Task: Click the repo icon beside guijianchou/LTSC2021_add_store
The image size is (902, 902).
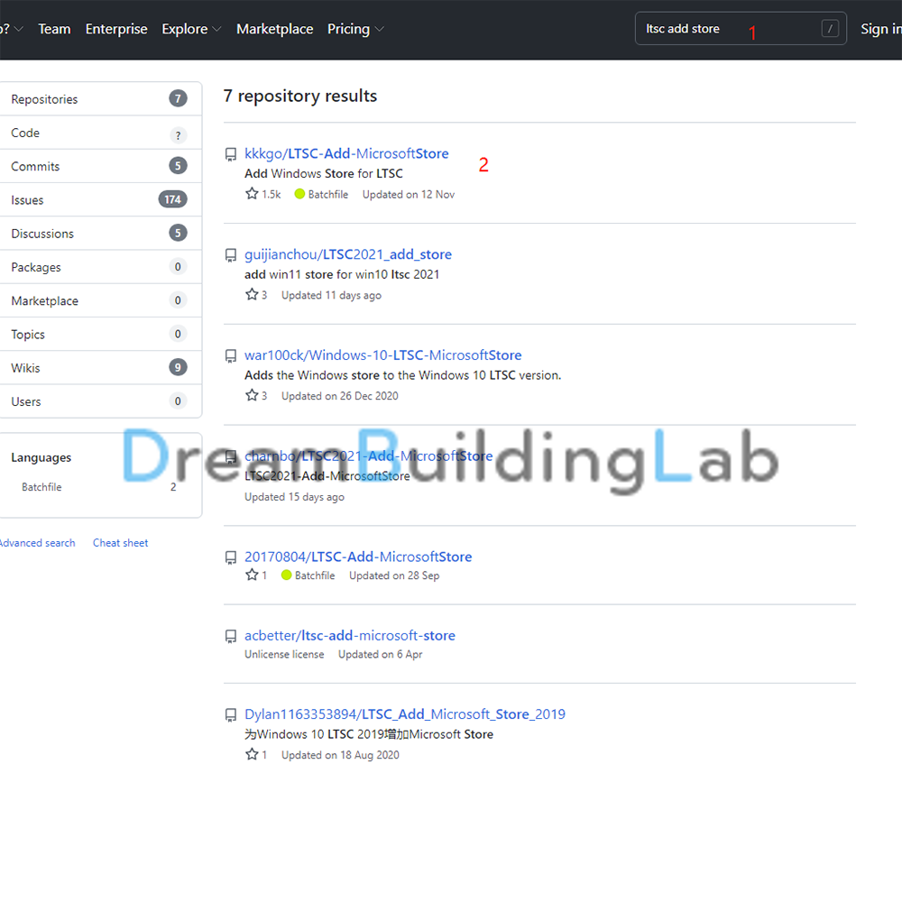Action: tap(231, 255)
